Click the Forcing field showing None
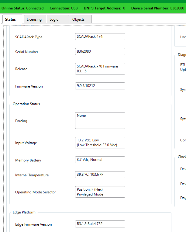The width and height of the screenshot is (186, 232). pos(100,120)
